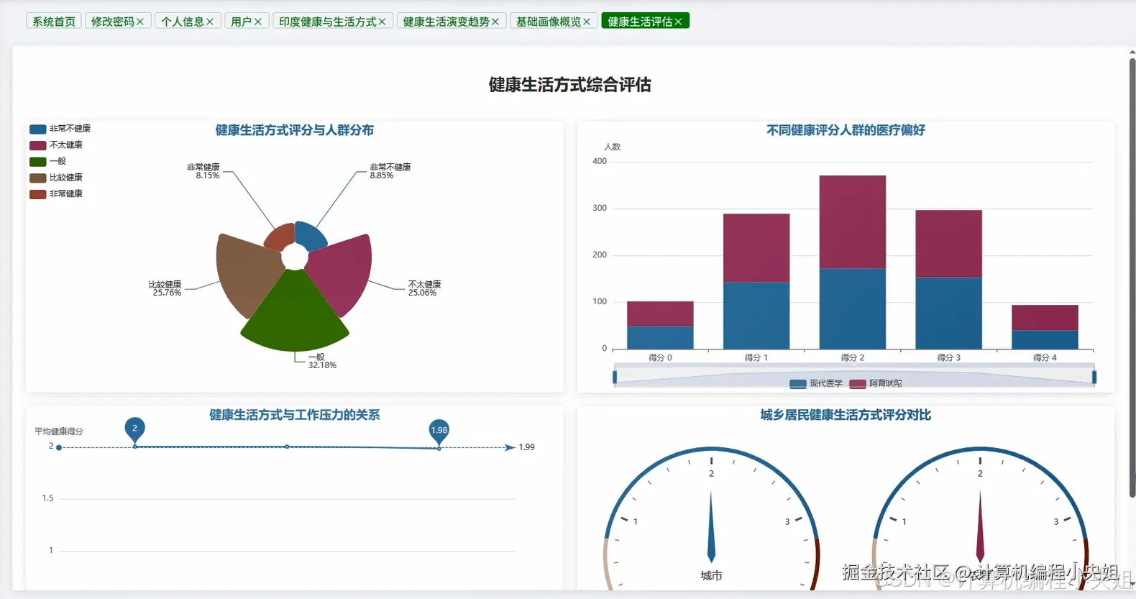Click the 健康生活方式评分与人群分布 chart title

295,130
